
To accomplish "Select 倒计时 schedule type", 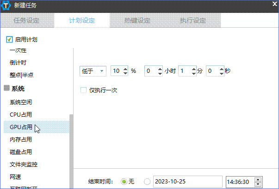I will pos(18,63).
